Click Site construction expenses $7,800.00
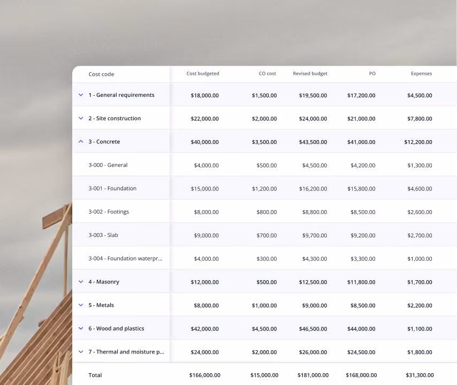 (420, 119)
